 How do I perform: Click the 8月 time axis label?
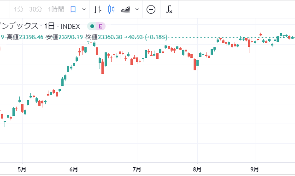coord(197,170)
